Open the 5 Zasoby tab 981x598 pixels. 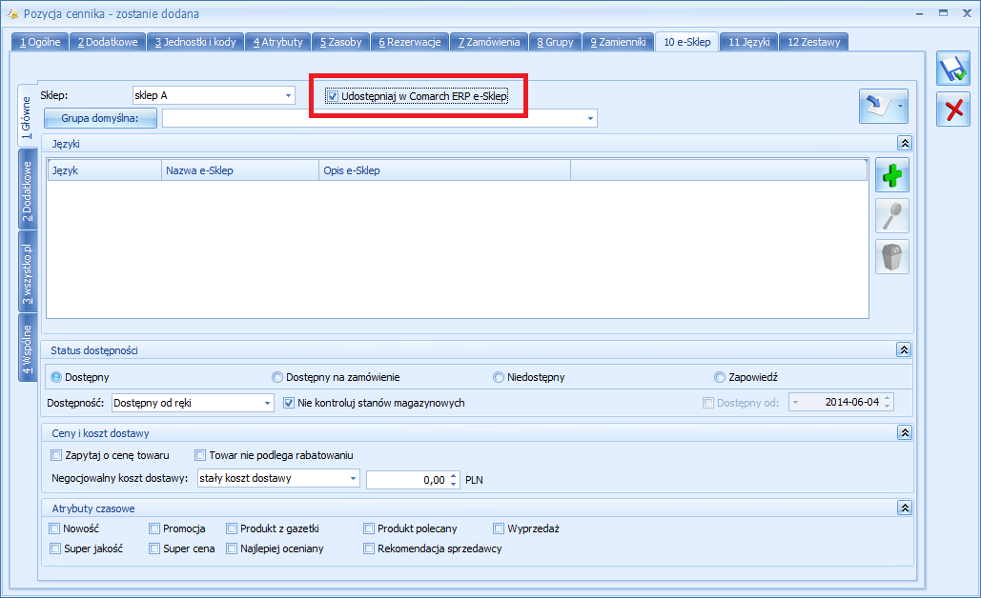(341, 42)
